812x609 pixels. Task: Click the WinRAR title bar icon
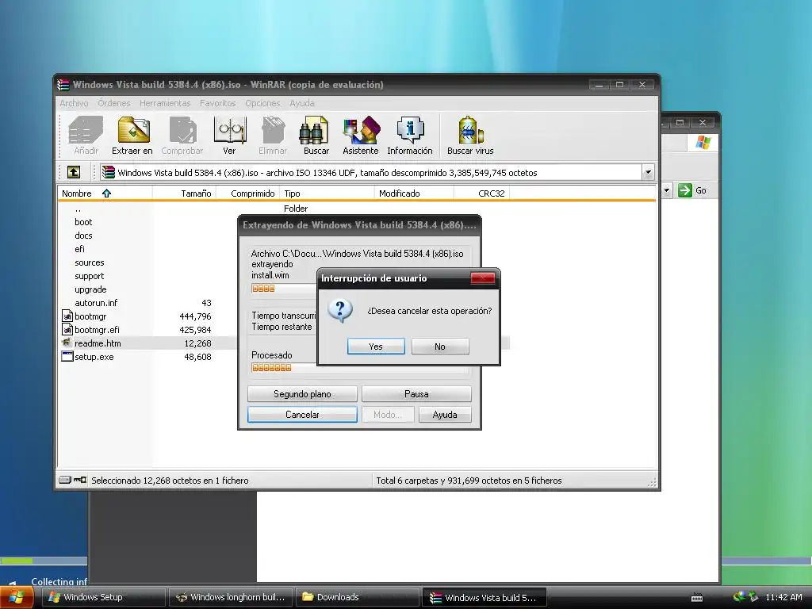tap(63, 85)
